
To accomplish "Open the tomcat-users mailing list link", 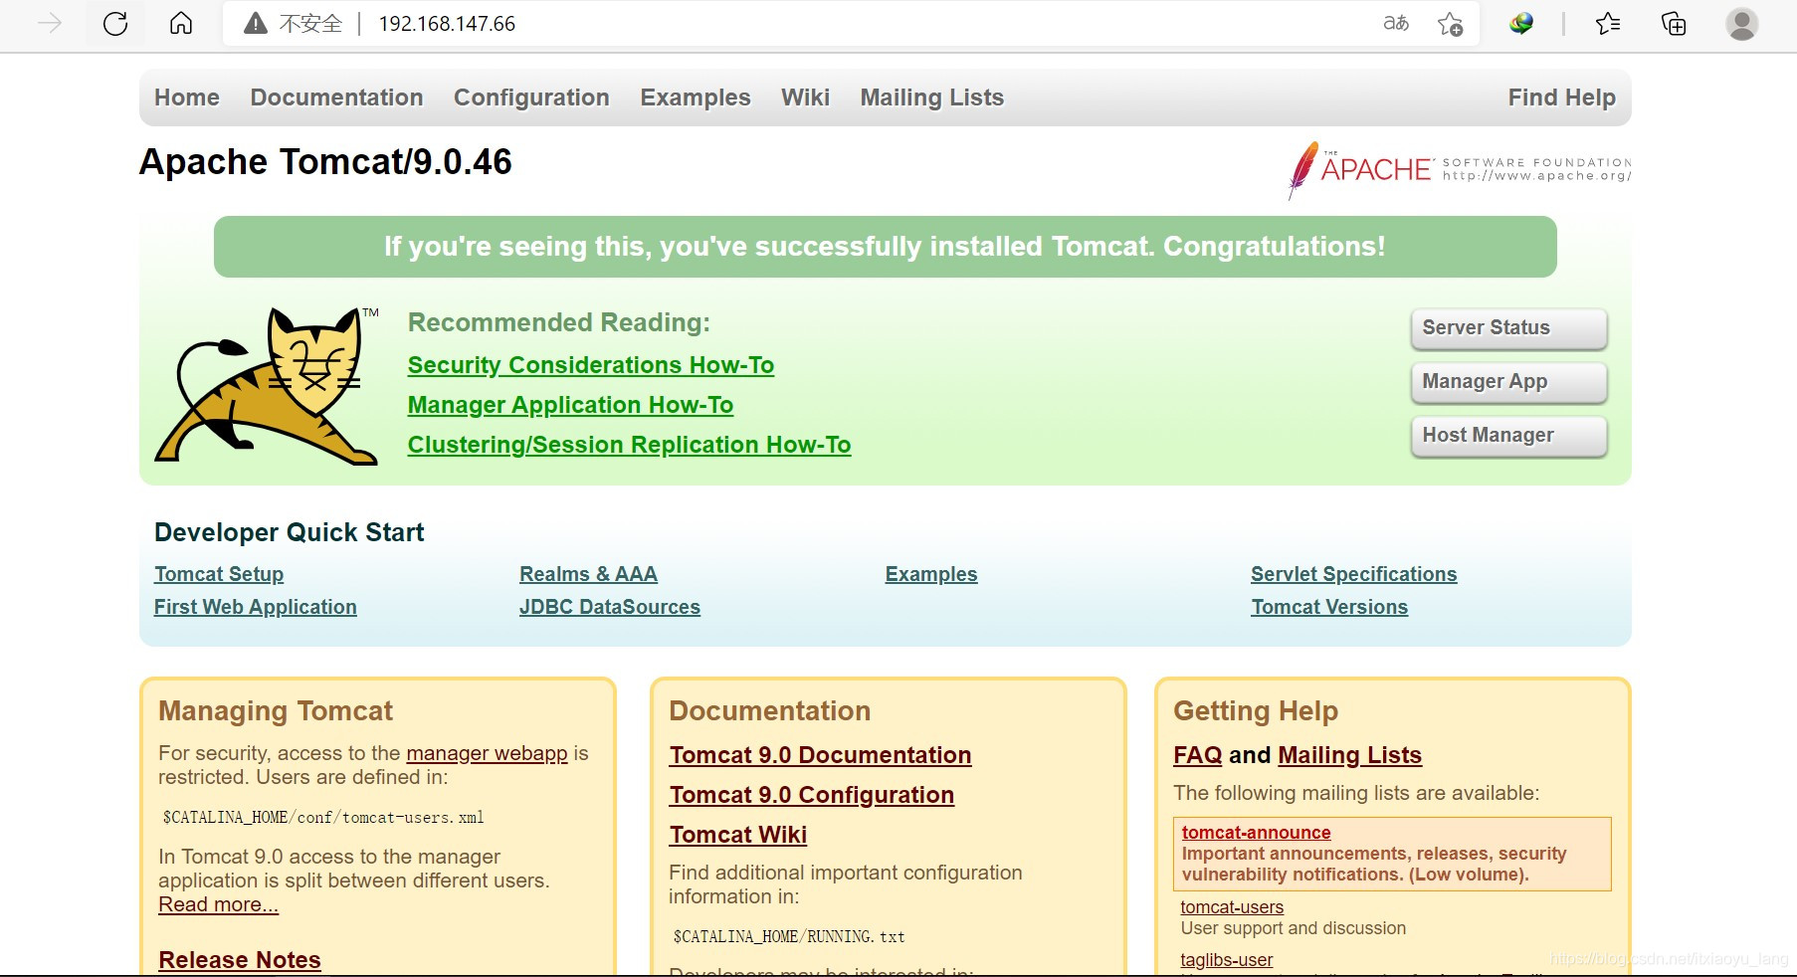I will 1232,907.
